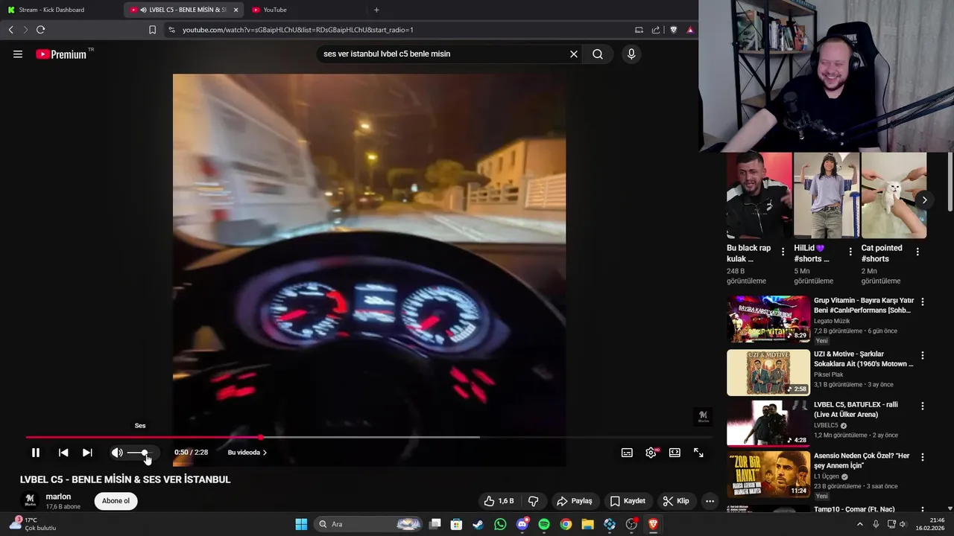Go forward in browser history
This screenshot has height=536, width=954.
[x=25, y=30]
